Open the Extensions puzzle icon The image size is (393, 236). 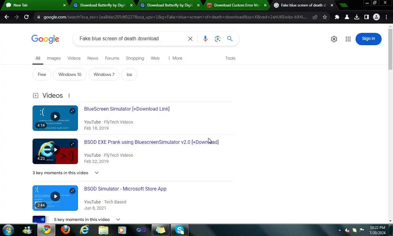(337, 17)
